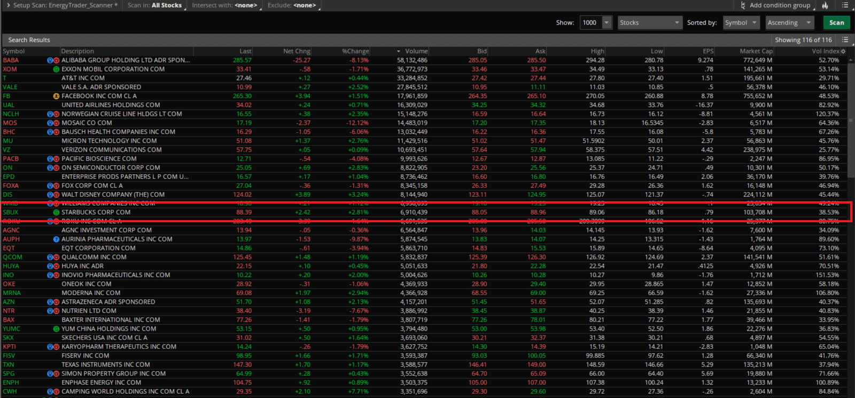Click the red phone icon in MOS row
The image size is (855, 398).
coord(56,123)
